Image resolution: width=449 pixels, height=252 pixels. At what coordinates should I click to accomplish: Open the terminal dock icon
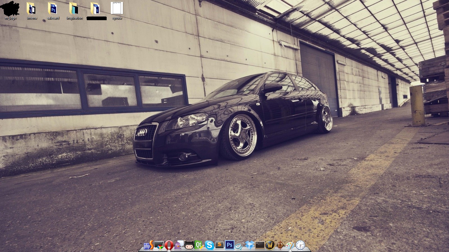(x=260, y=245)
